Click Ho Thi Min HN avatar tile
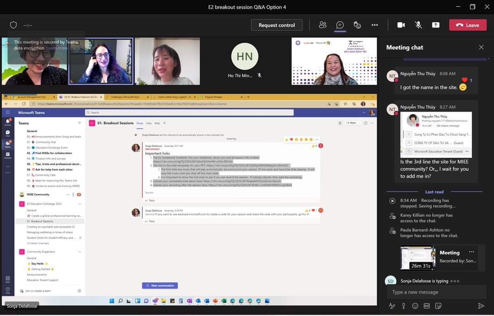This screenshot has width=494, height=316. coord(244,56)
